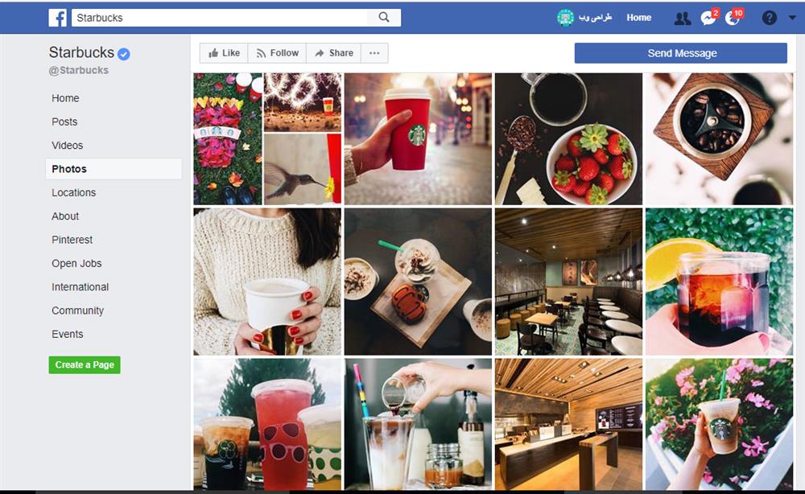This screenshot has height=494, width=805.
Task: Follow the Starbucks page
Action: (x=277, y=53)
